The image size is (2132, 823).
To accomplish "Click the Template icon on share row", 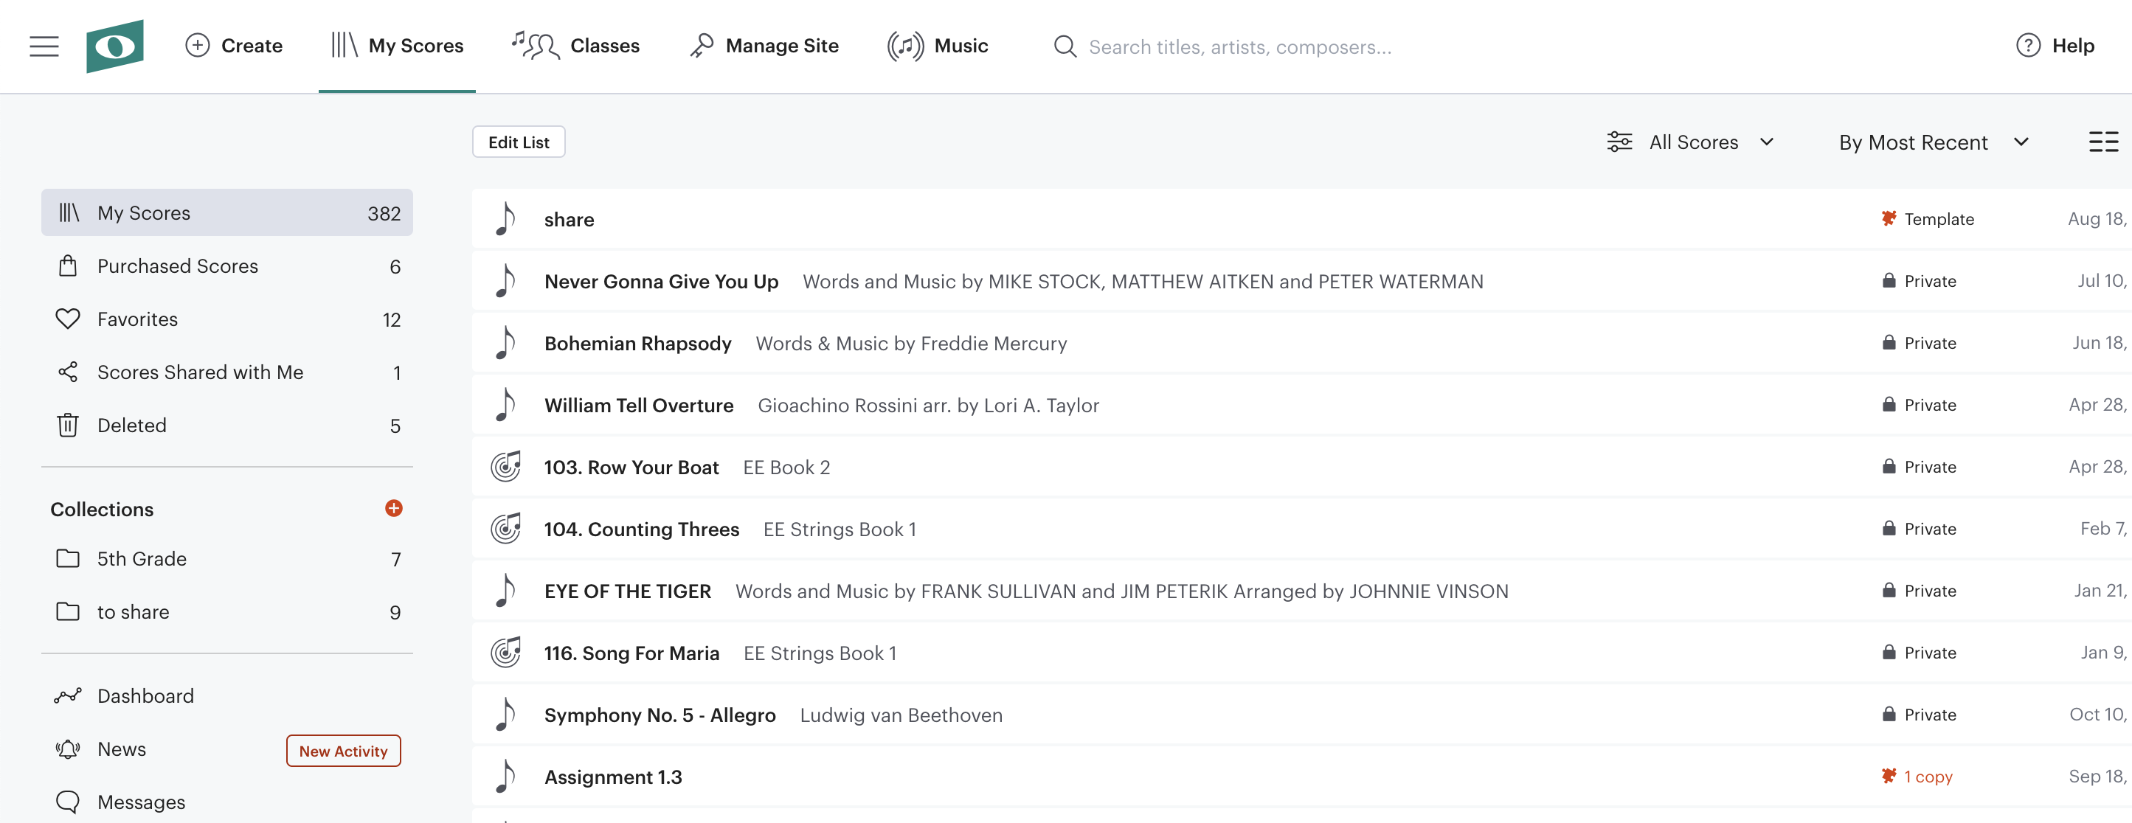I will tap(1889, 218).
